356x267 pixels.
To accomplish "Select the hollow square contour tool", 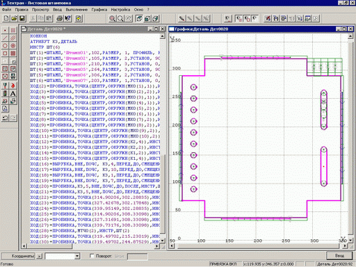I will 5,54.
